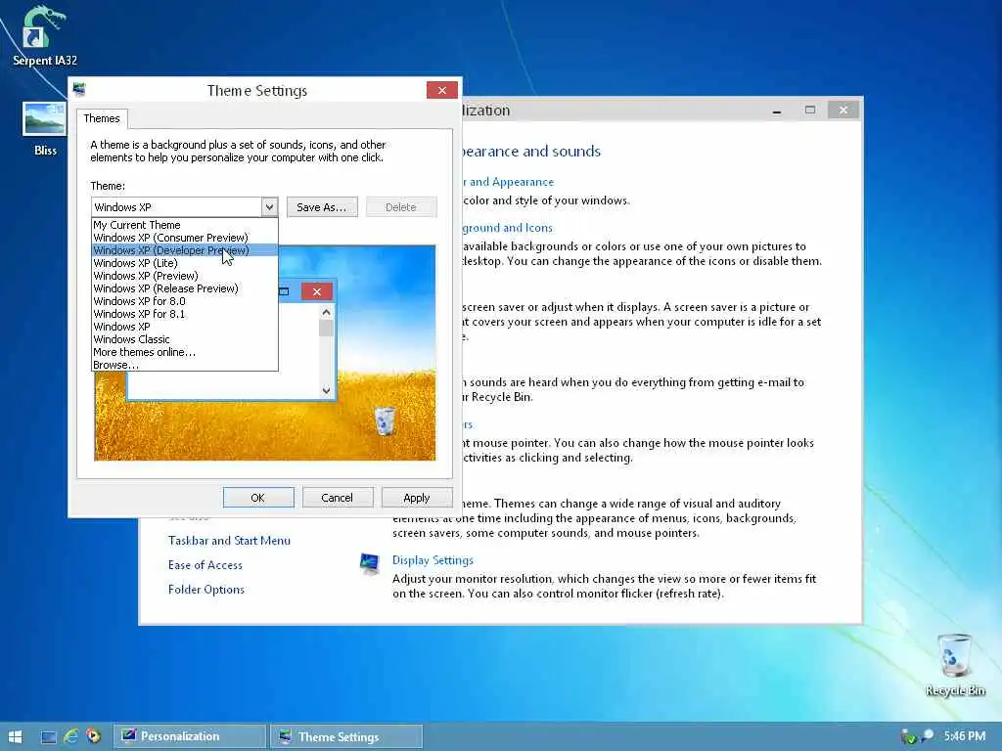This screenshot has height=751, width=1002.
Task: Choose Windows XP (Lite) theme
Action: [185, 263]
